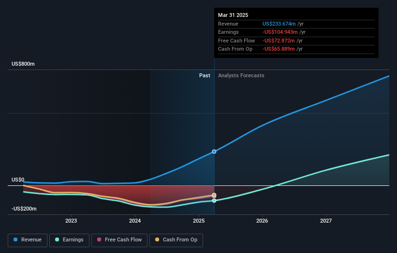
Task: Click the Past label on chart
Action: (205, 76)
